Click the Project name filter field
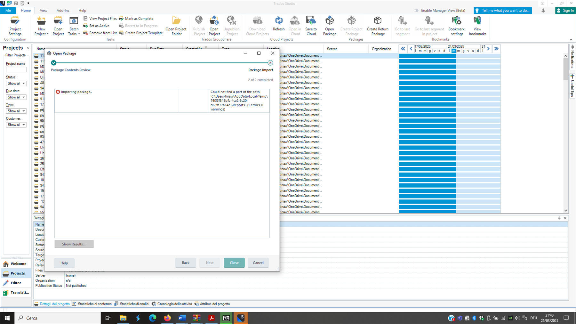Viewport: 576px width, 324px height. point(16,69)
